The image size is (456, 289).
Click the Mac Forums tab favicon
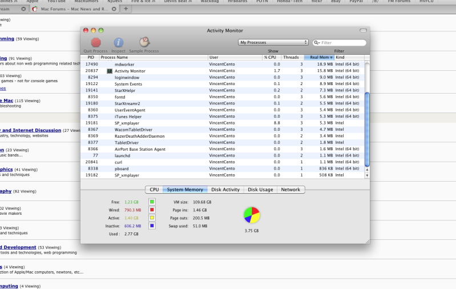(35, 9)
